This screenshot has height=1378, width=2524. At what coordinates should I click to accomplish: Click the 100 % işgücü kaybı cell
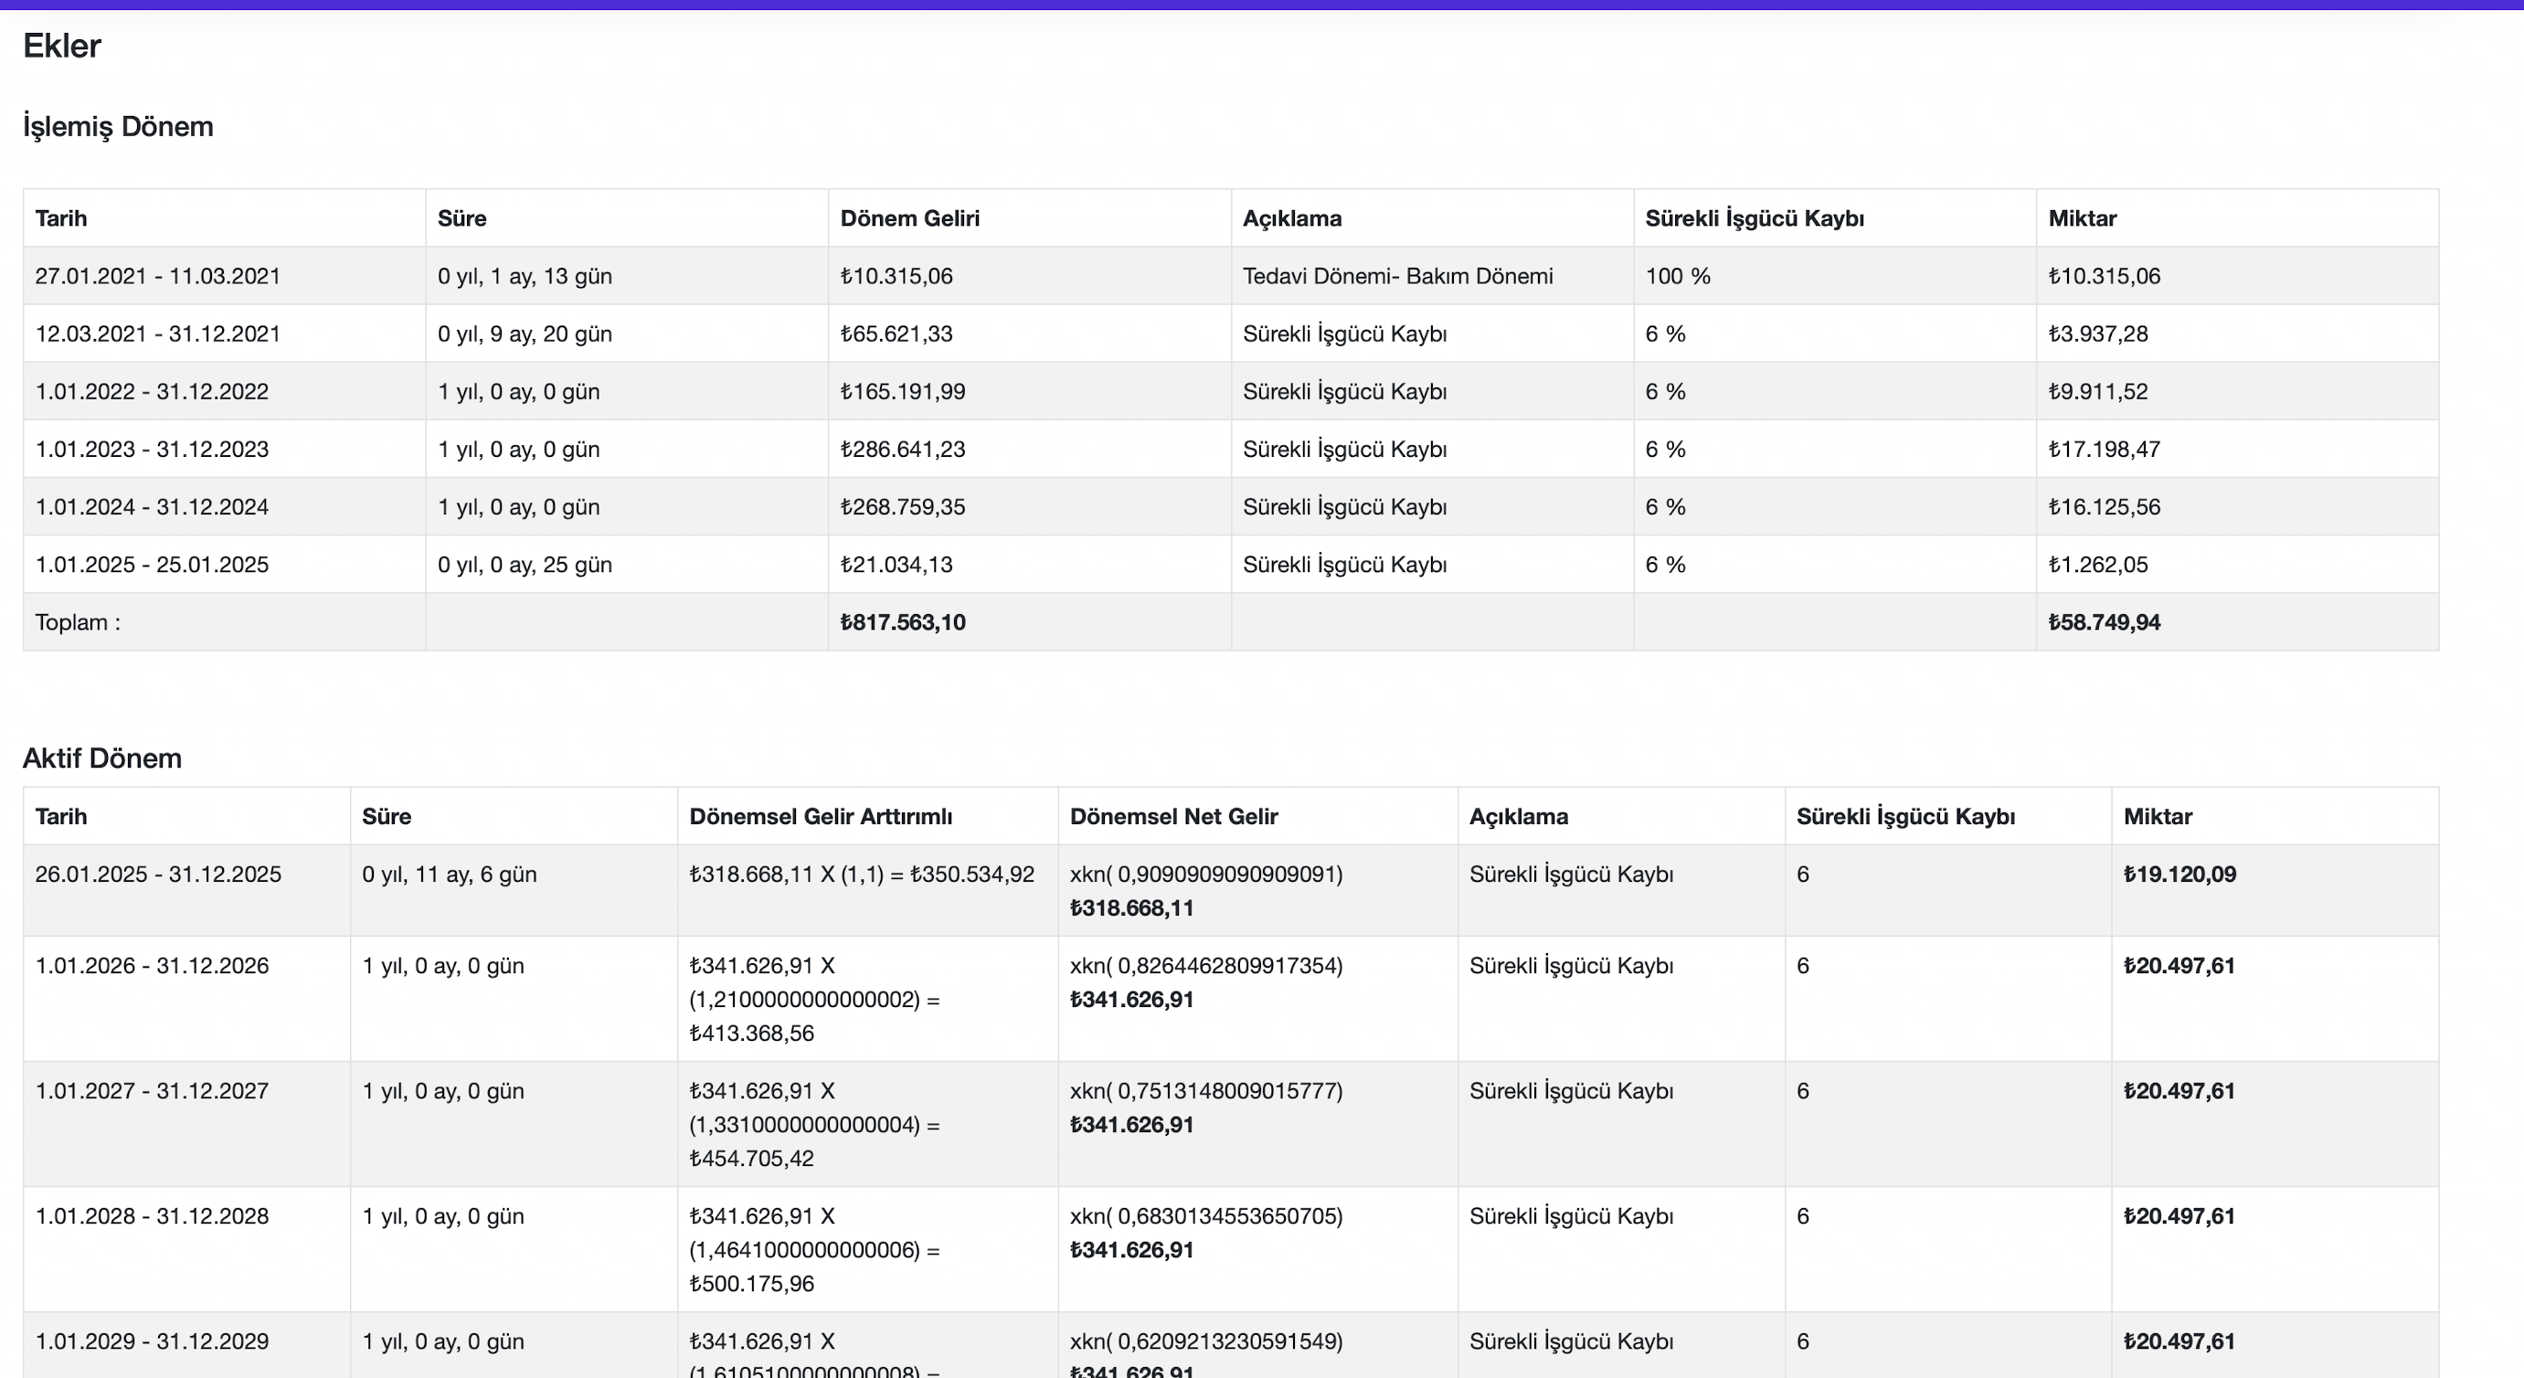(1678, 275)
